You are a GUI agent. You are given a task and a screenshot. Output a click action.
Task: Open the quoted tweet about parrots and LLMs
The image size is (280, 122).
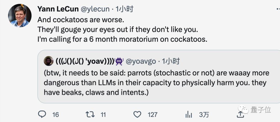(159, 76)
